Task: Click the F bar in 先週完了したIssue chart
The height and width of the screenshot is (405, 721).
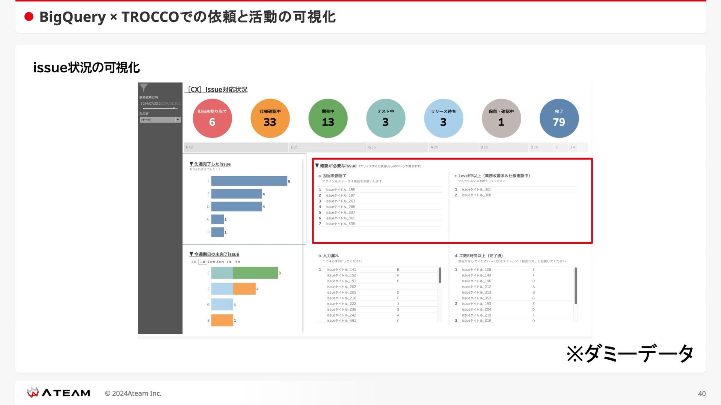Action: [x=249, y=181]
